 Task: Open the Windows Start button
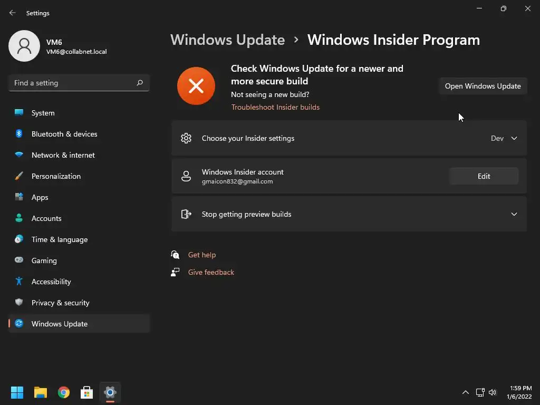pos(17,392)
